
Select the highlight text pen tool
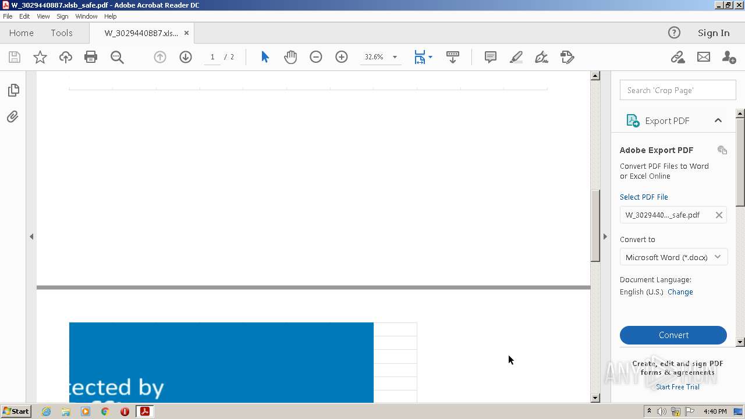(516, 57)
